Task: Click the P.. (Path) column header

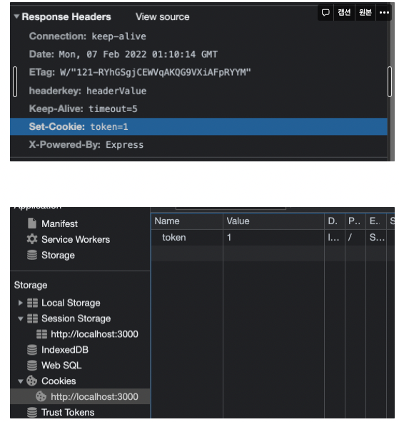Action: [x=355, y=221]
